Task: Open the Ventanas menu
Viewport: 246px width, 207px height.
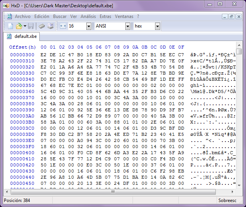Action: [124, 16]
